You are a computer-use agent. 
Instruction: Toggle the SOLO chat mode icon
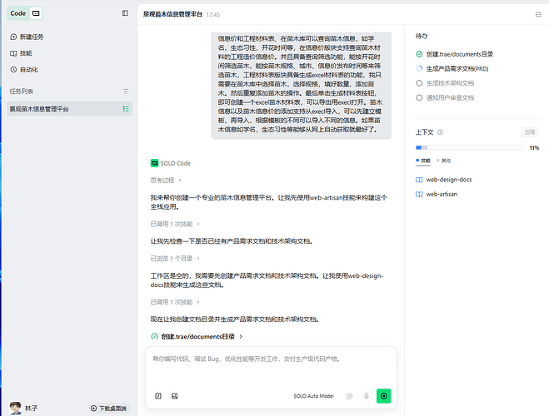click(x=36, y=13)
